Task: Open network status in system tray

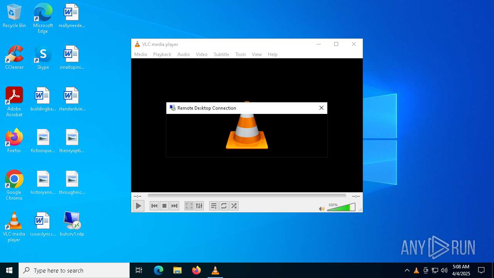Action: point(435,270)
